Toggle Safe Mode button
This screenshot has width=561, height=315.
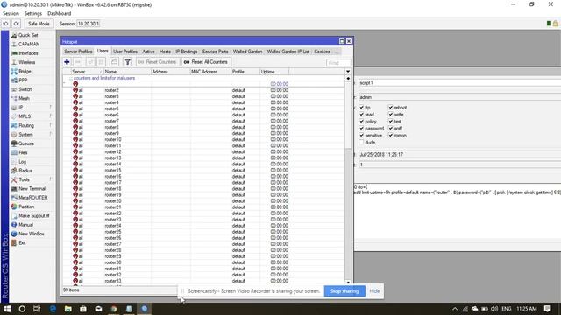pyautogui.click(x=39, y=24)
